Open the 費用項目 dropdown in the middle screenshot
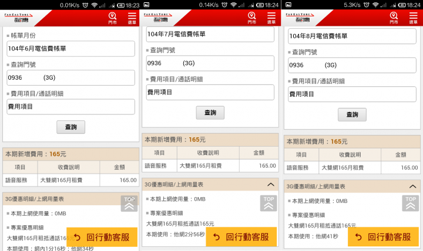Image resolution: width=423 pixels, height=251 pixels. coord(210,93)
